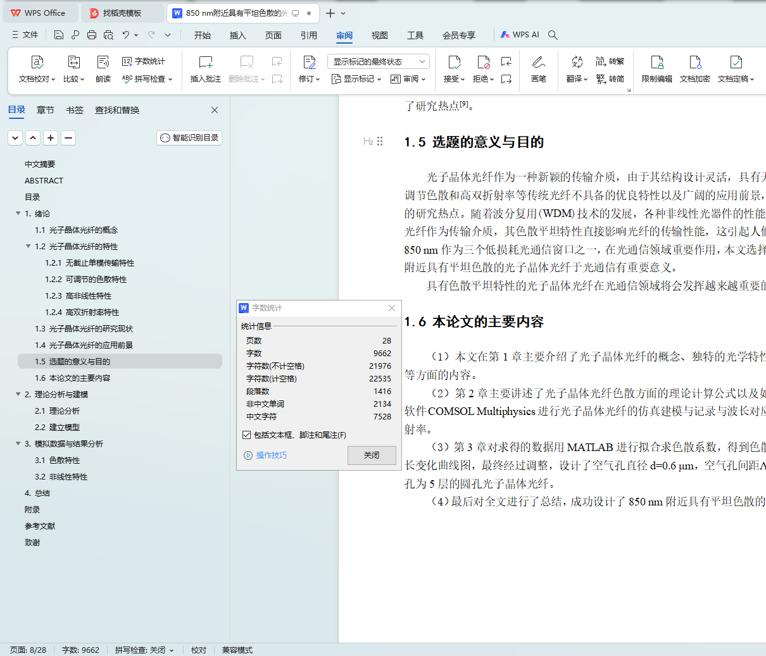
Task: Open the 会员专享 tab
Action: (x=459, y=35)
